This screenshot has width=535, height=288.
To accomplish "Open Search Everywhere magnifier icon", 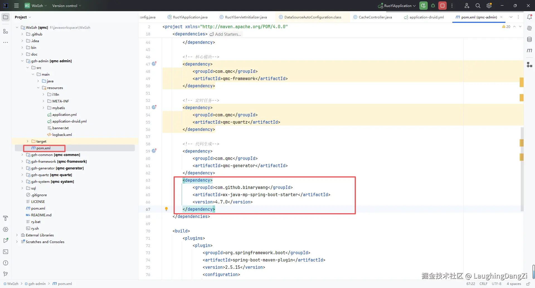I will [x=478, y=6].
